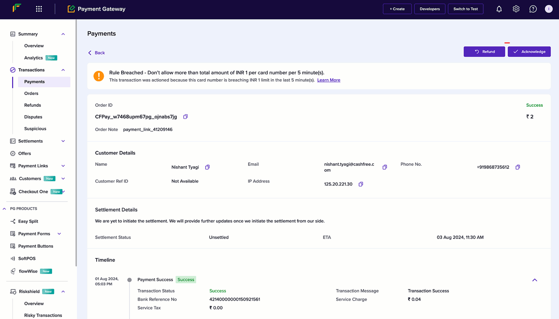
Task: Expand the Settlements sidebar section
Action: point(63,141)
